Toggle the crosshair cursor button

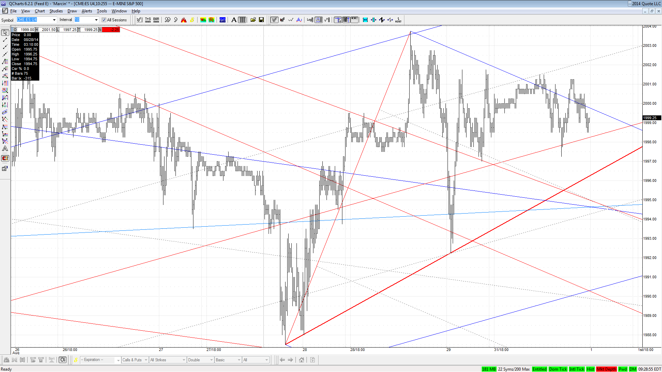[x=338, y=20]
